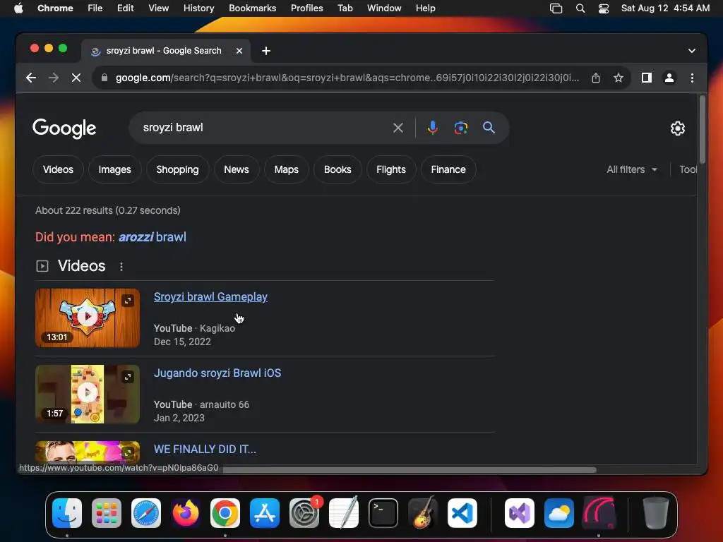Open Spotlight search in the menu bar
The width and height of the screenshot is (723, 542).
[580, 8]
